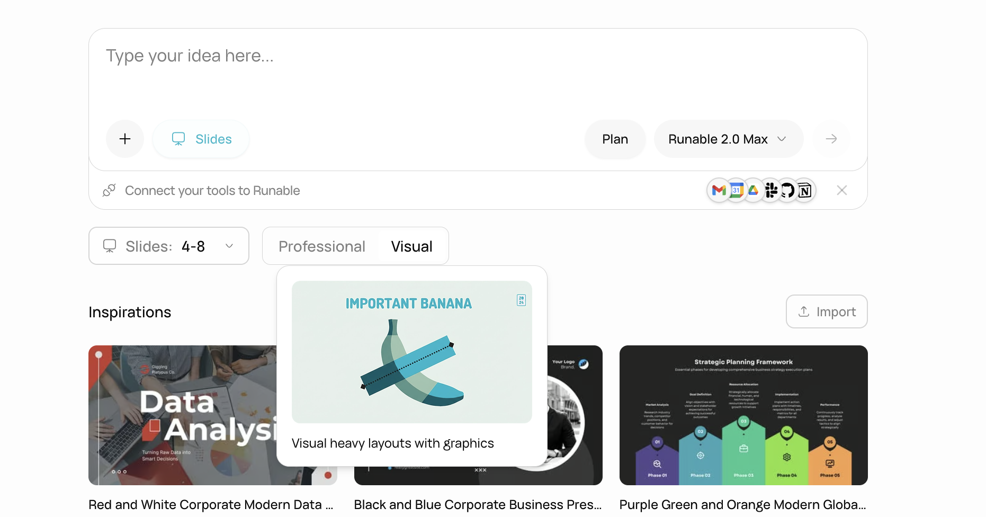The height and width of the screenshot is (517, 986).
Task: Open the GitHub integration icon
Action: click(x=788, y=190)
